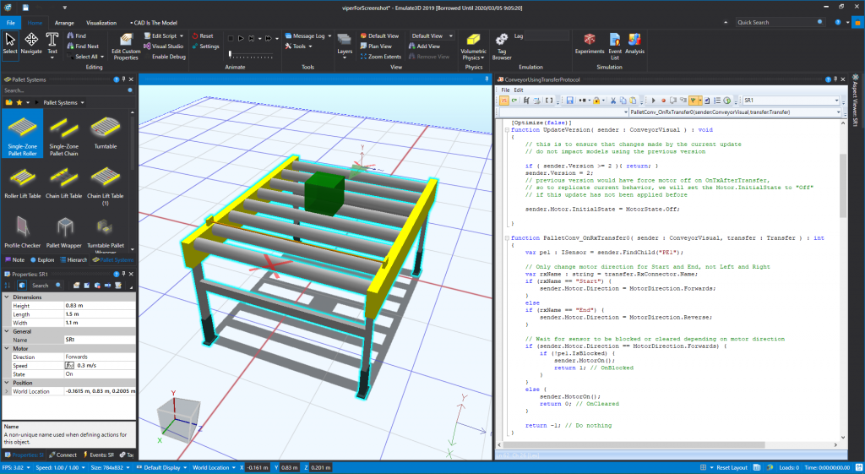Open Edit Custom Properties
This screenshot has width=865, height=474.
click(x=126, y=46)
